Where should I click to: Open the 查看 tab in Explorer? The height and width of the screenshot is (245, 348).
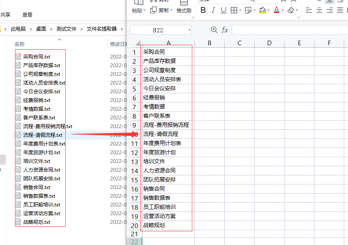tap(27, 15)
